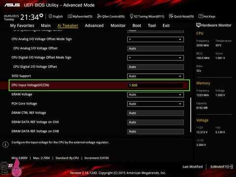The image size is (236, 177).
Task: Open MyFavorite(F3) from the top bar
Action: point(80,16)
